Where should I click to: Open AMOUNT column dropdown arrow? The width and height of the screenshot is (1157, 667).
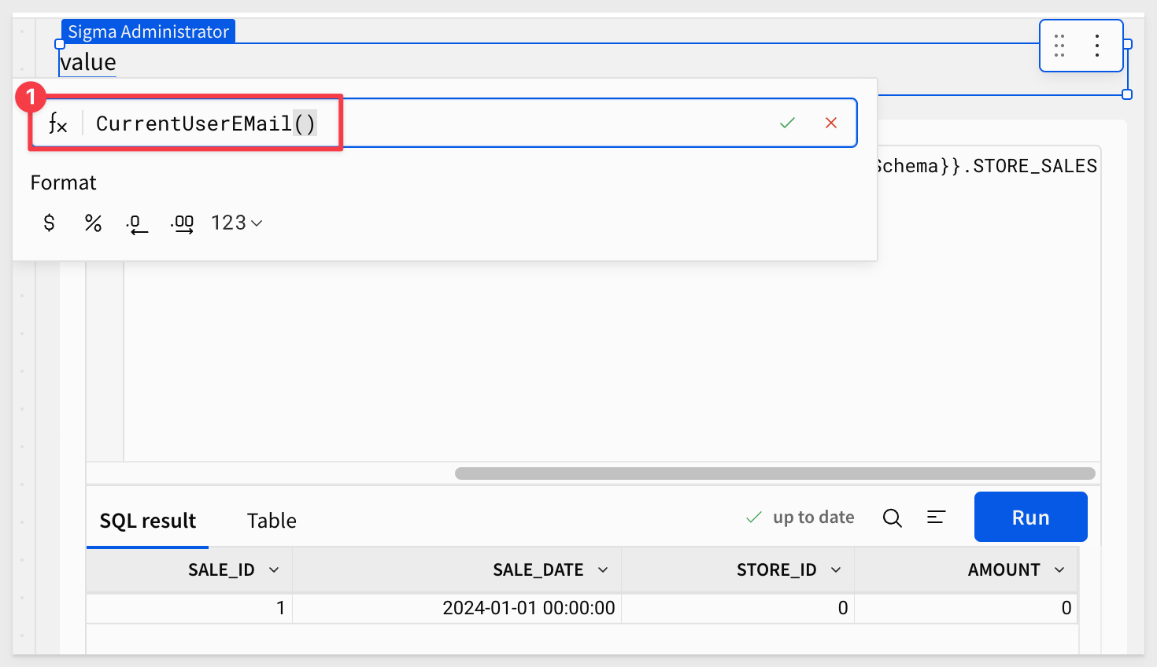click(x=1059, y=570)
